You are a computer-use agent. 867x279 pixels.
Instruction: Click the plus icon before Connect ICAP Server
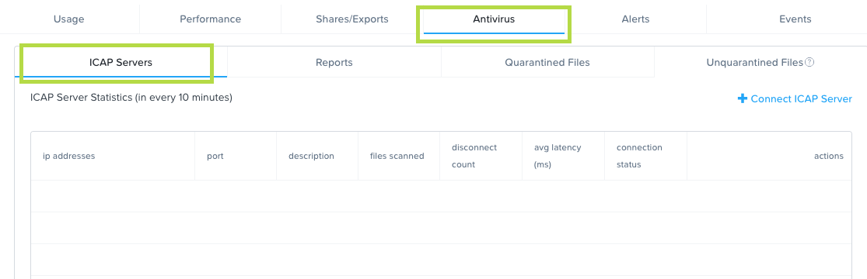pyautogui.click(x=742, y=98)
